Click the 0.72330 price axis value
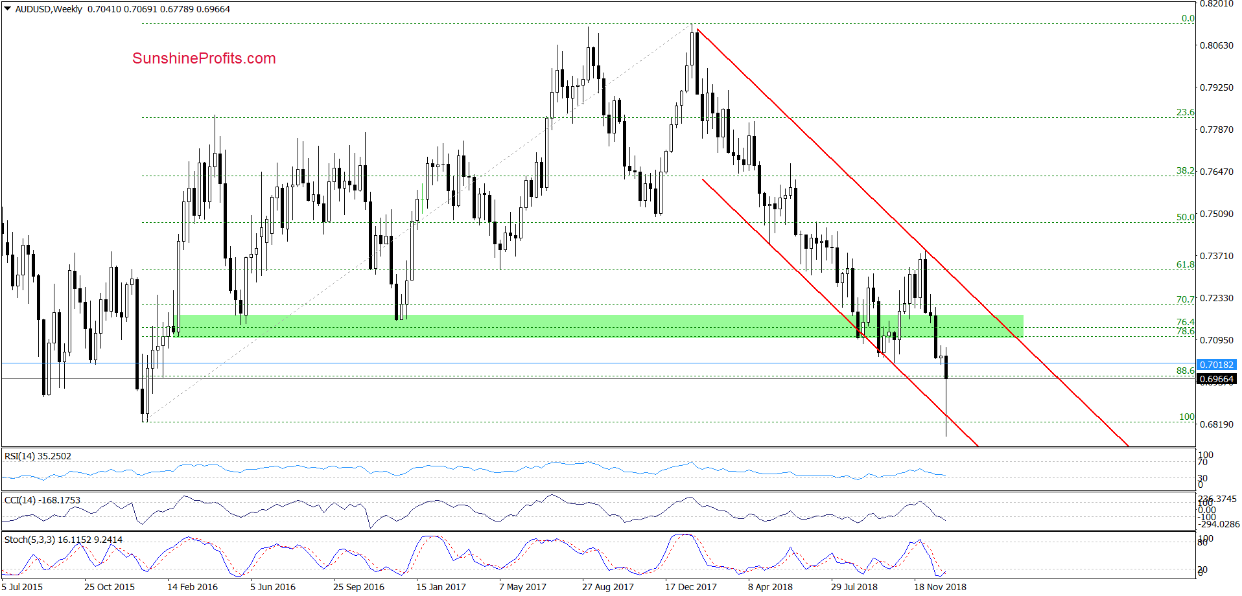The height and width of the screenshot is (596, 1242). tap(1217, 298)
